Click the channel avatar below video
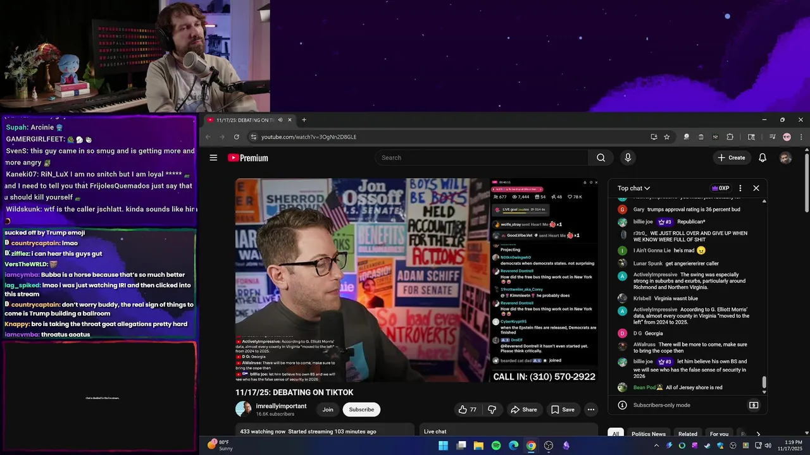Screen dimensions: 810x455 point(243,409)
